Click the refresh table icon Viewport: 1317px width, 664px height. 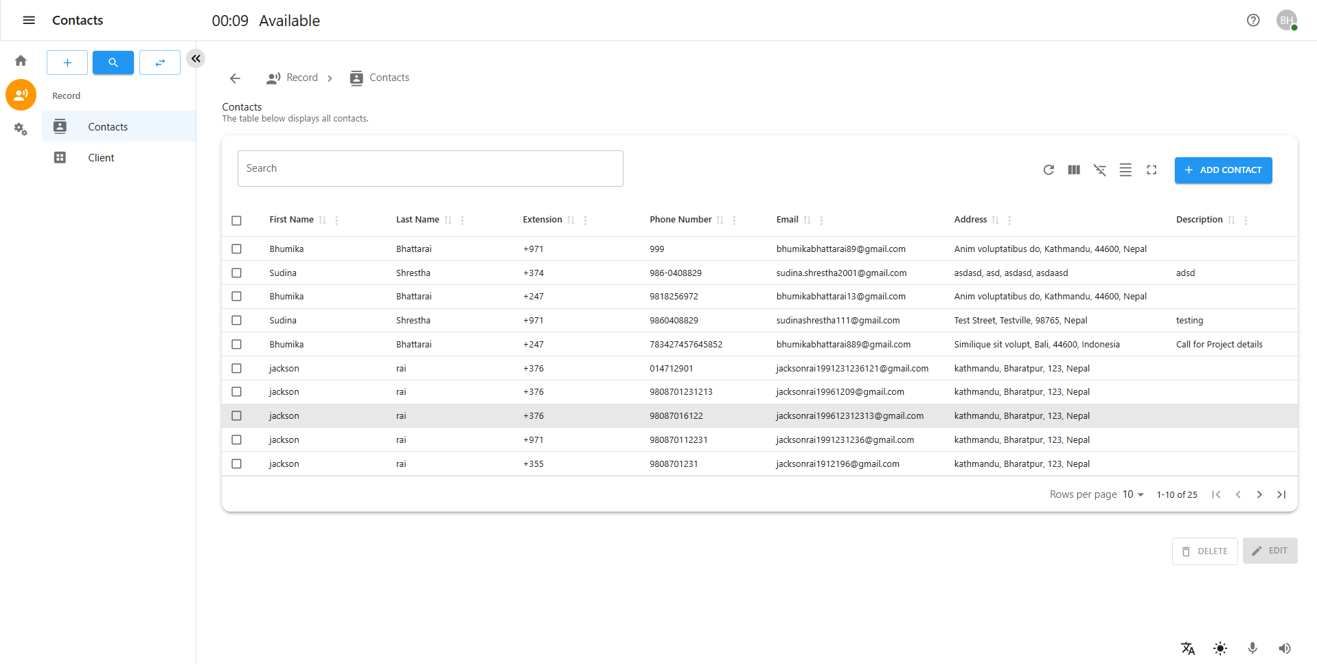tap(1048, 170)
